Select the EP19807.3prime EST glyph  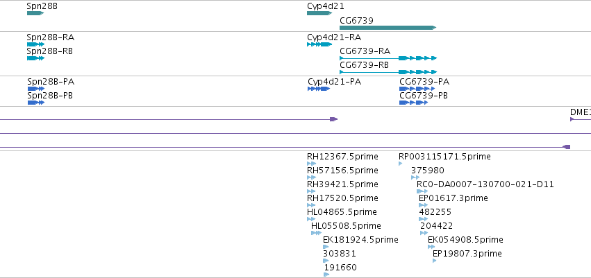coord(435,261)
